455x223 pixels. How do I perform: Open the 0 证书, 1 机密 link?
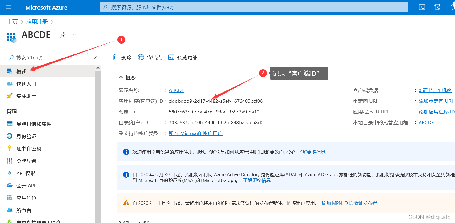click(435, 90)
